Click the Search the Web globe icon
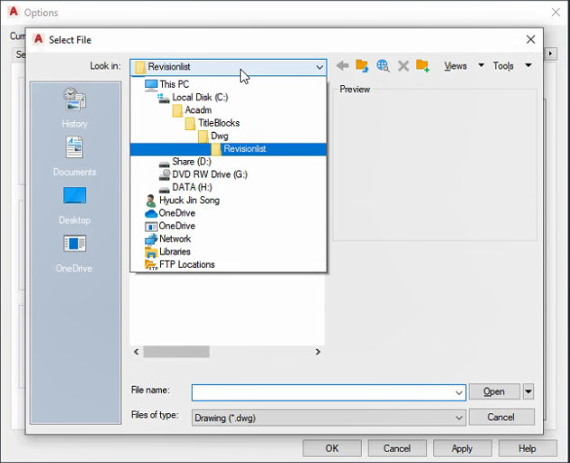This screenshot has height=463, width=570. (x=383, y=66)
